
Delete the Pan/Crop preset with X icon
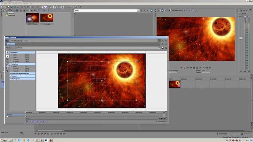point(166,48)
